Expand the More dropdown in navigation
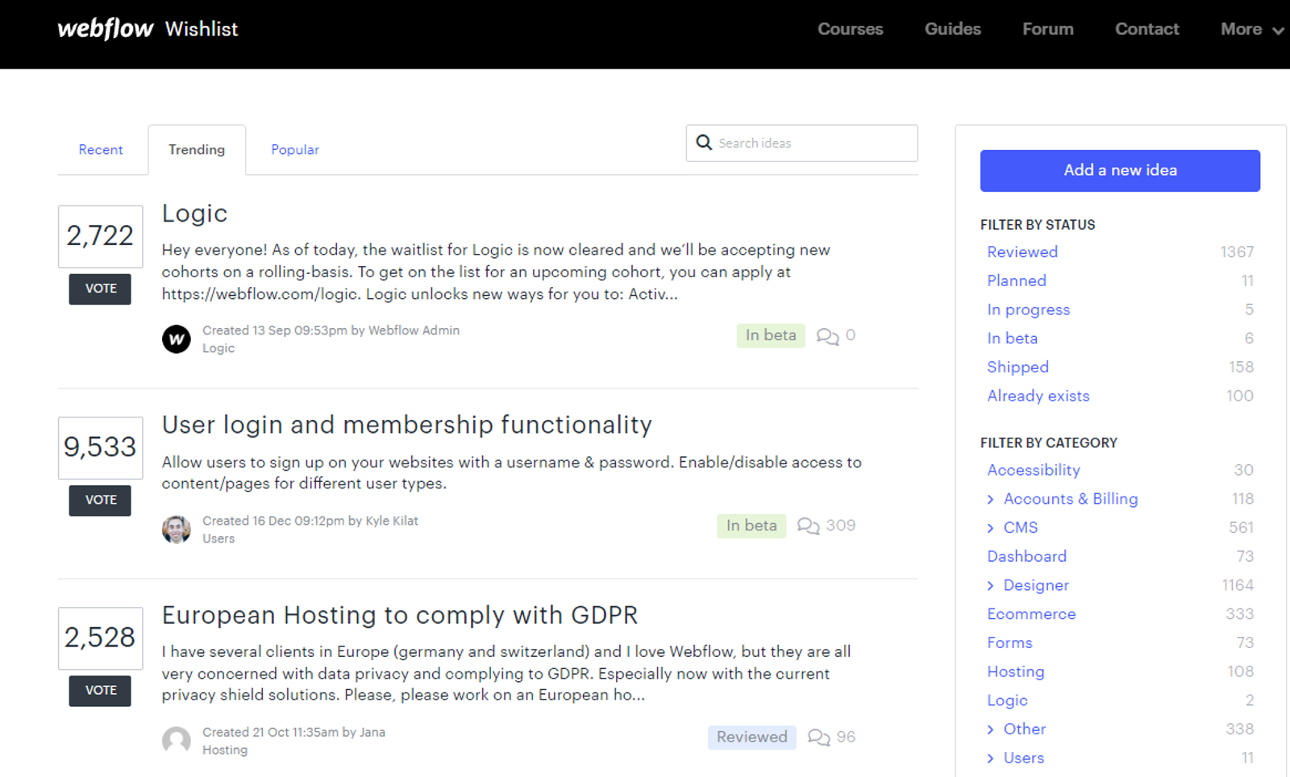The height and width of the screenshot is (777, 1290). [x=1252, y=29]
